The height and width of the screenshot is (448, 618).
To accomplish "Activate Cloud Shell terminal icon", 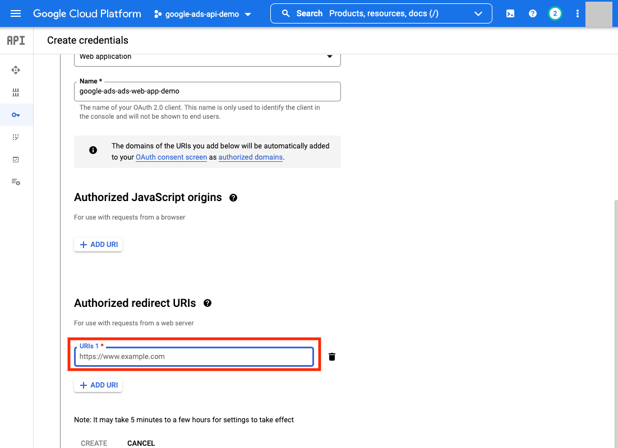I will point(510,14).
